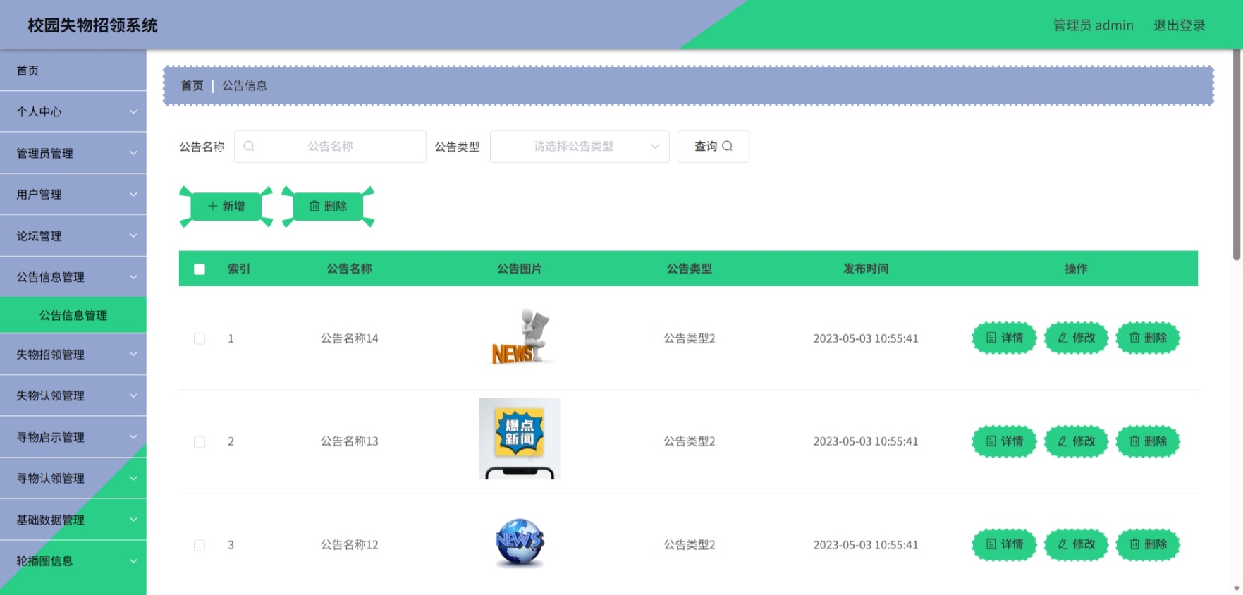Viewport: 1243px width, 595px height.
Task: Click the cell text 公告名称14
Action: click(350, 338)
